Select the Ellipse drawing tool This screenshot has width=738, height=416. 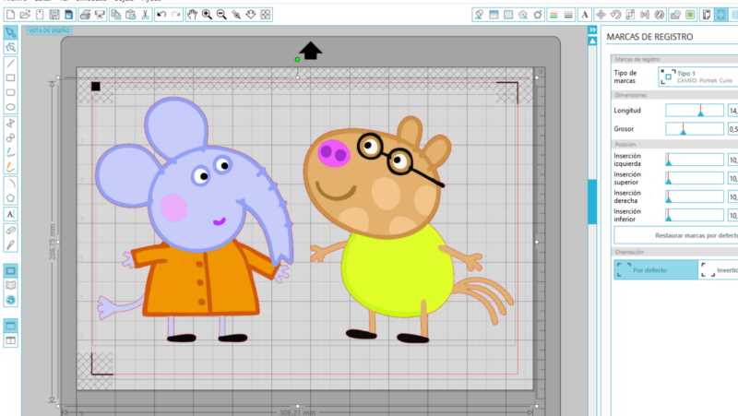(10, 107)
